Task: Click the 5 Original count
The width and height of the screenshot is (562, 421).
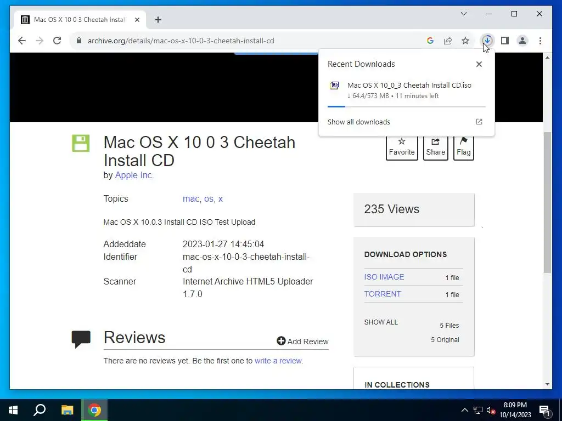Action: (445, 340)
